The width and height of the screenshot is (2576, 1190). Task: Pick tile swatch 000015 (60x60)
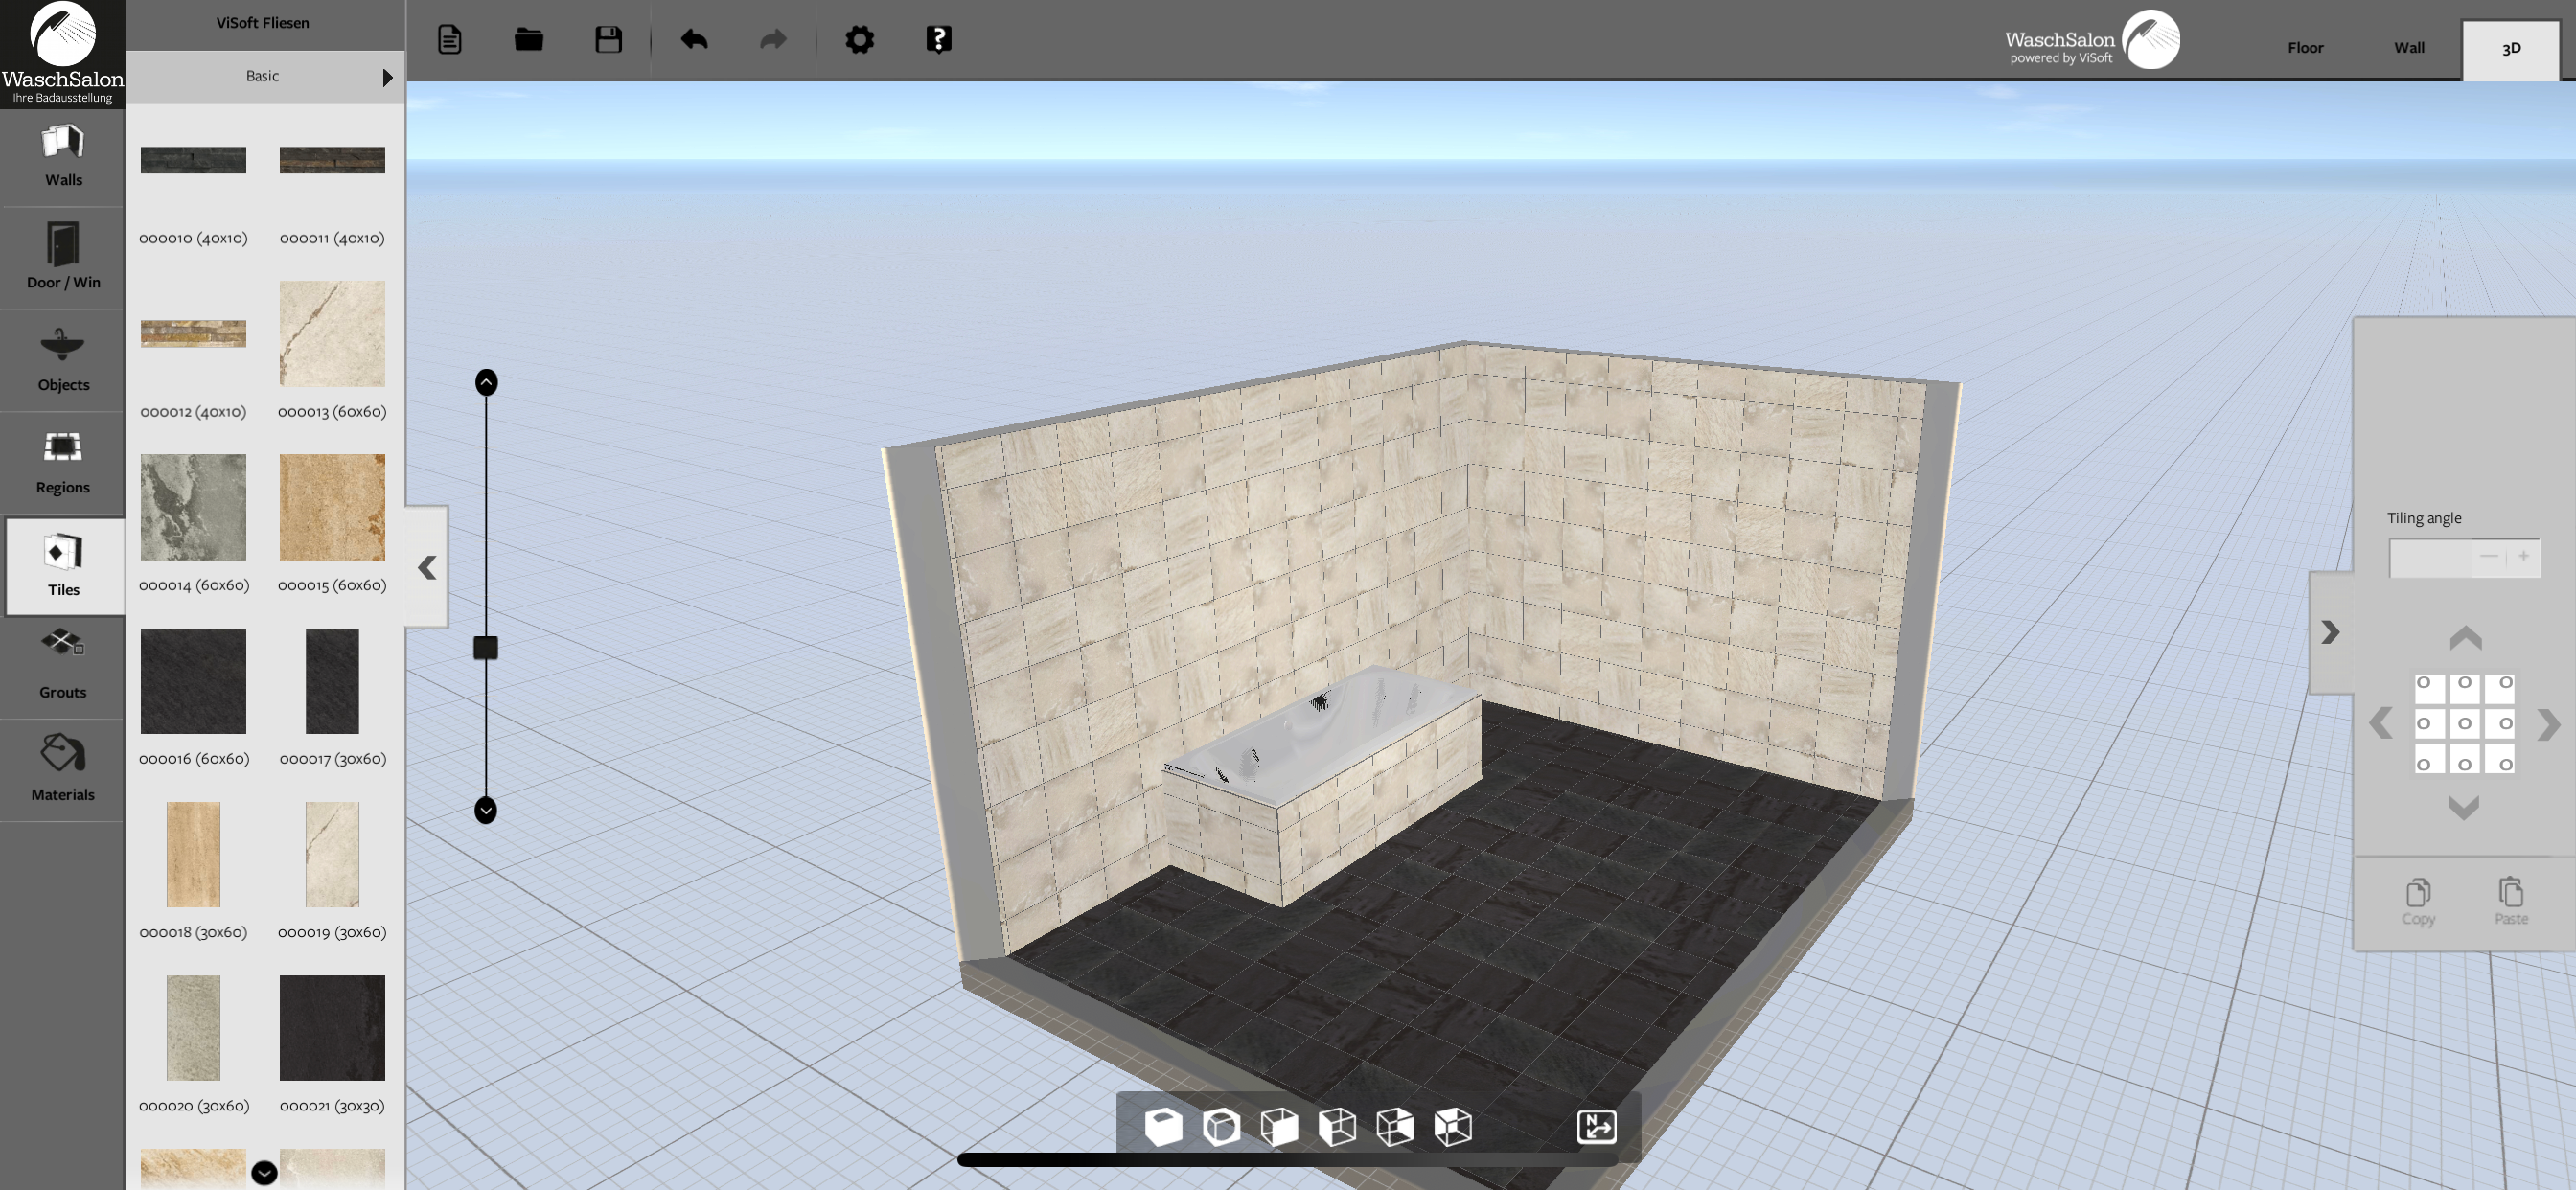tap(332, 507)
